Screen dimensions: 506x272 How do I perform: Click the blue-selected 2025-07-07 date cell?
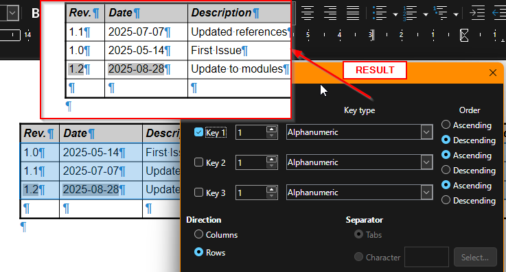101,171
